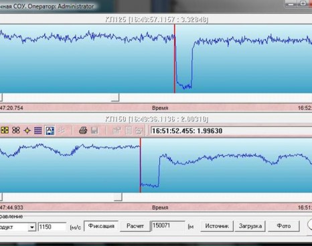Click the Источник button
Image resolution: width=312 pixels, height=246 pixels.
click(x=217, y=226)
